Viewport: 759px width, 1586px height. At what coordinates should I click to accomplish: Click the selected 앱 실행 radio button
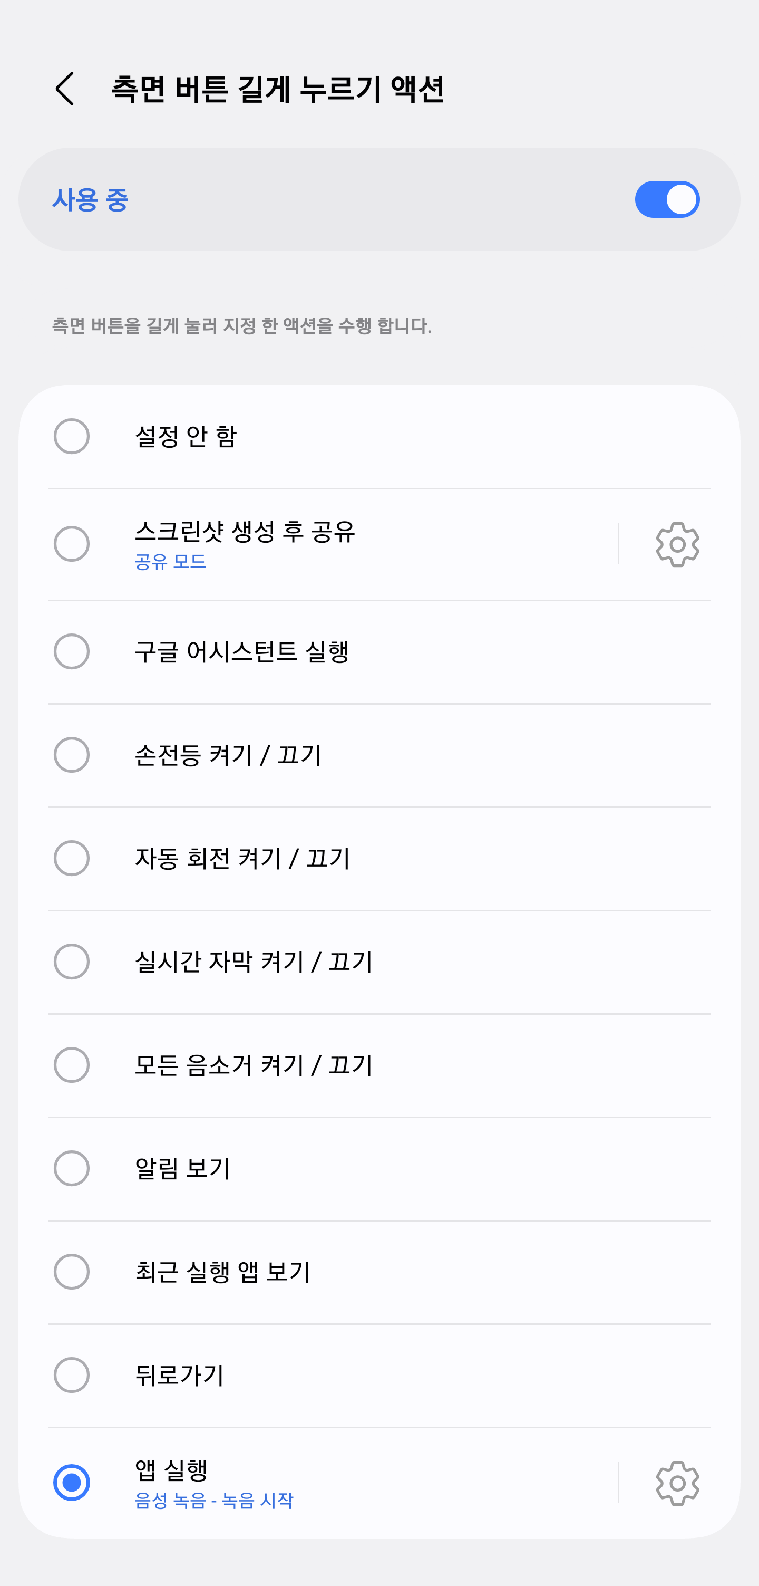72,1483
